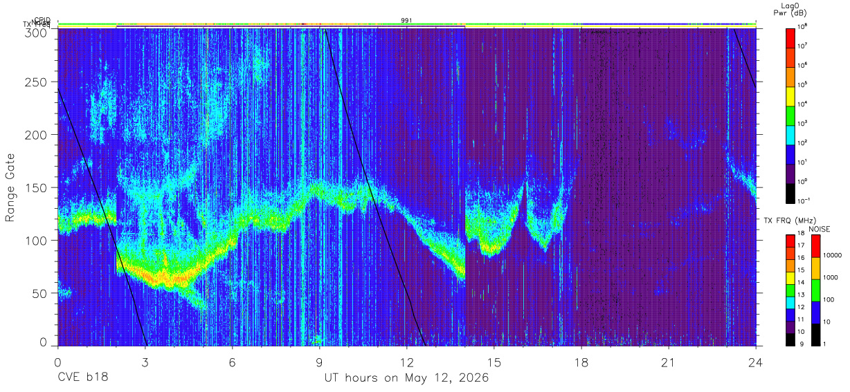Click 'NOISE' title above the noise colorbar
The image size is (850, 392).
(819, 228)
